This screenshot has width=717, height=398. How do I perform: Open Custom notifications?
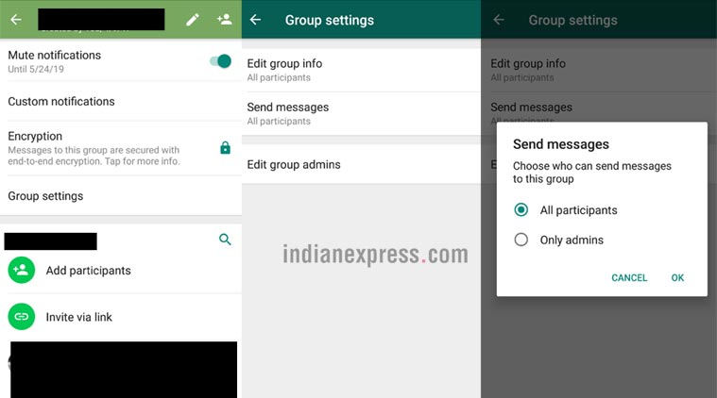coord(61,101)
